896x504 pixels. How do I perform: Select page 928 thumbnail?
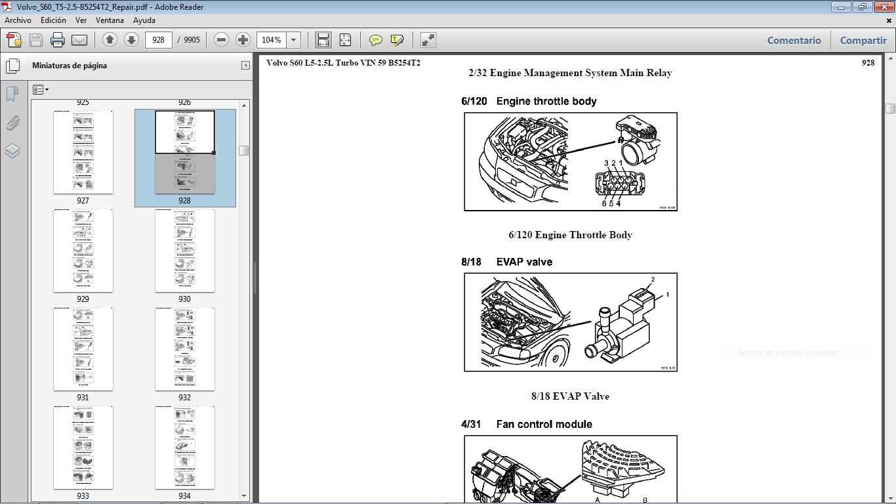[184, 152]
